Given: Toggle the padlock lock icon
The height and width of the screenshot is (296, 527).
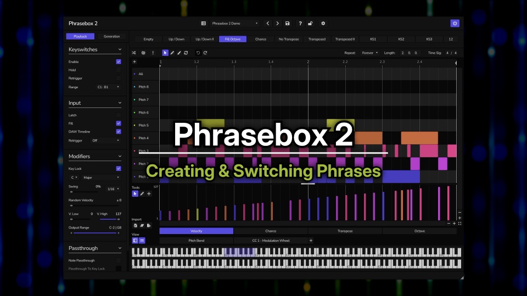Looking at the screenshot, I should click(310, 24).
